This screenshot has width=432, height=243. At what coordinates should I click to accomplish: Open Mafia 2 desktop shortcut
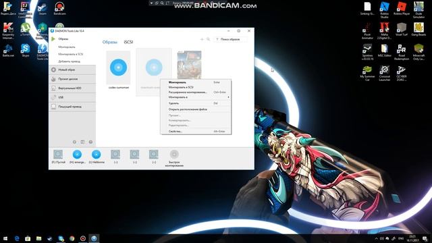(384, 31)
